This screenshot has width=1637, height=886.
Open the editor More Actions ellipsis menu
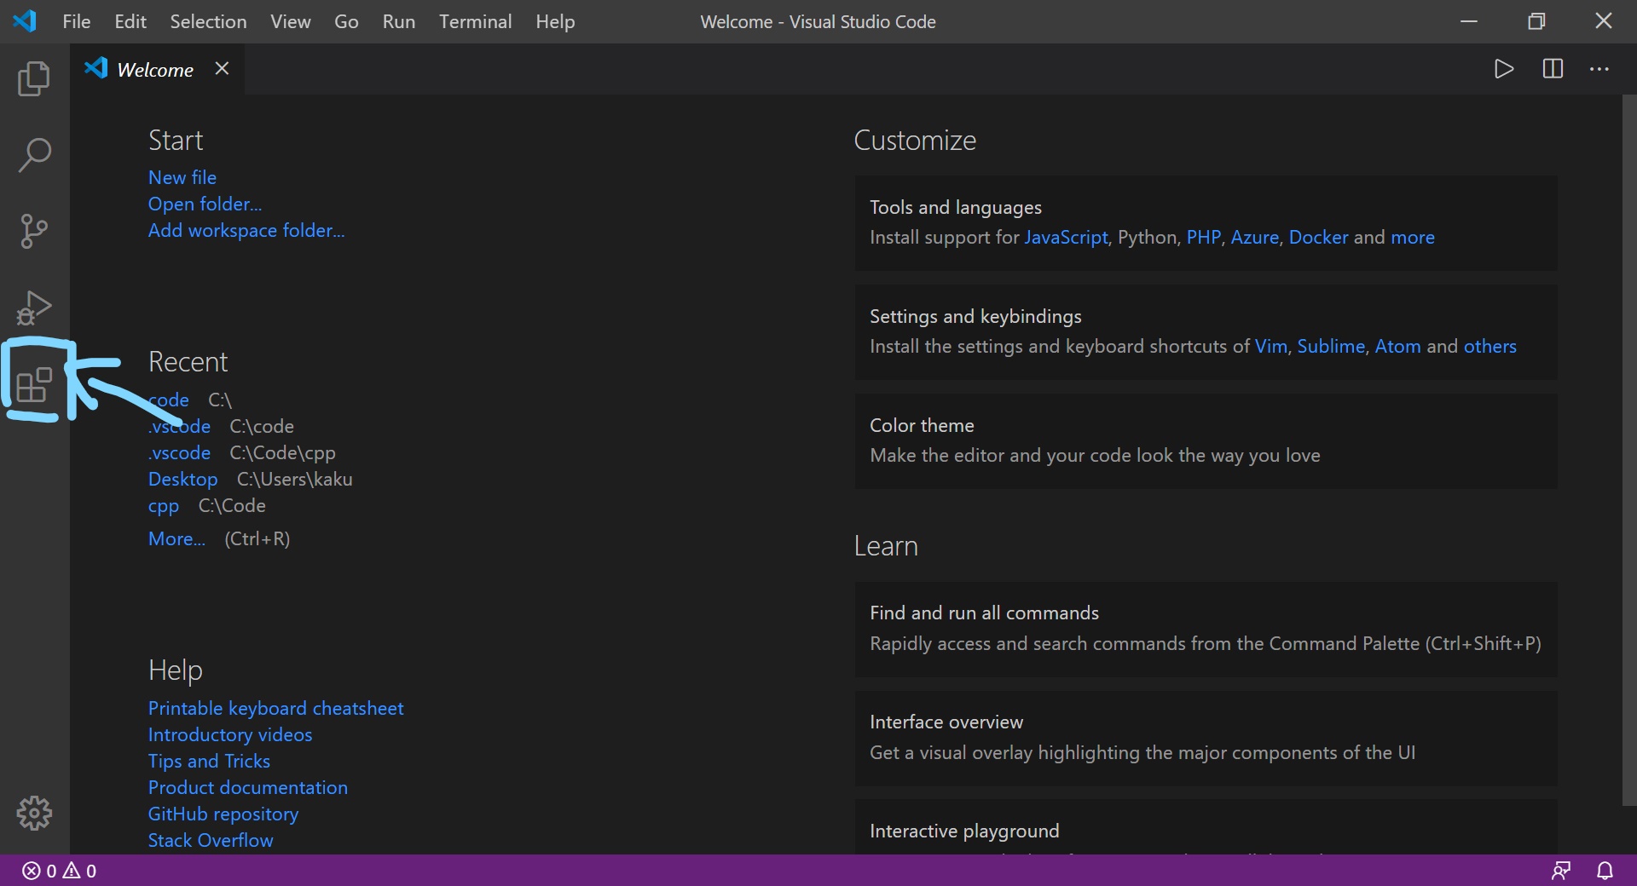(1600, 69)
